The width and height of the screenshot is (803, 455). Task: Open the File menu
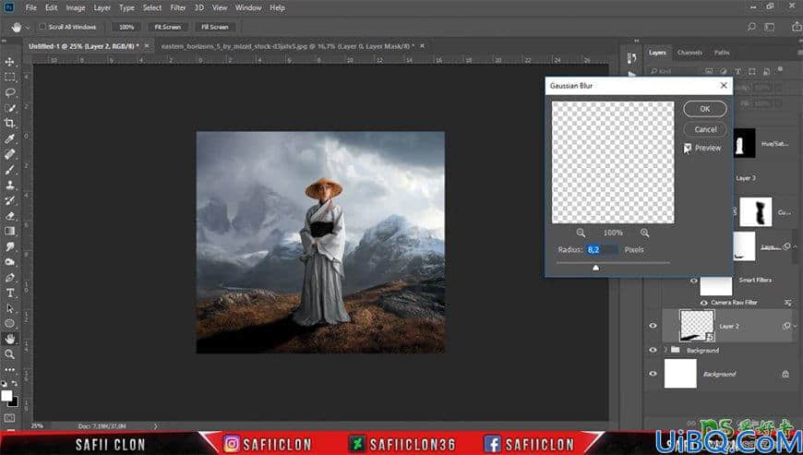[x=30, y=7]
